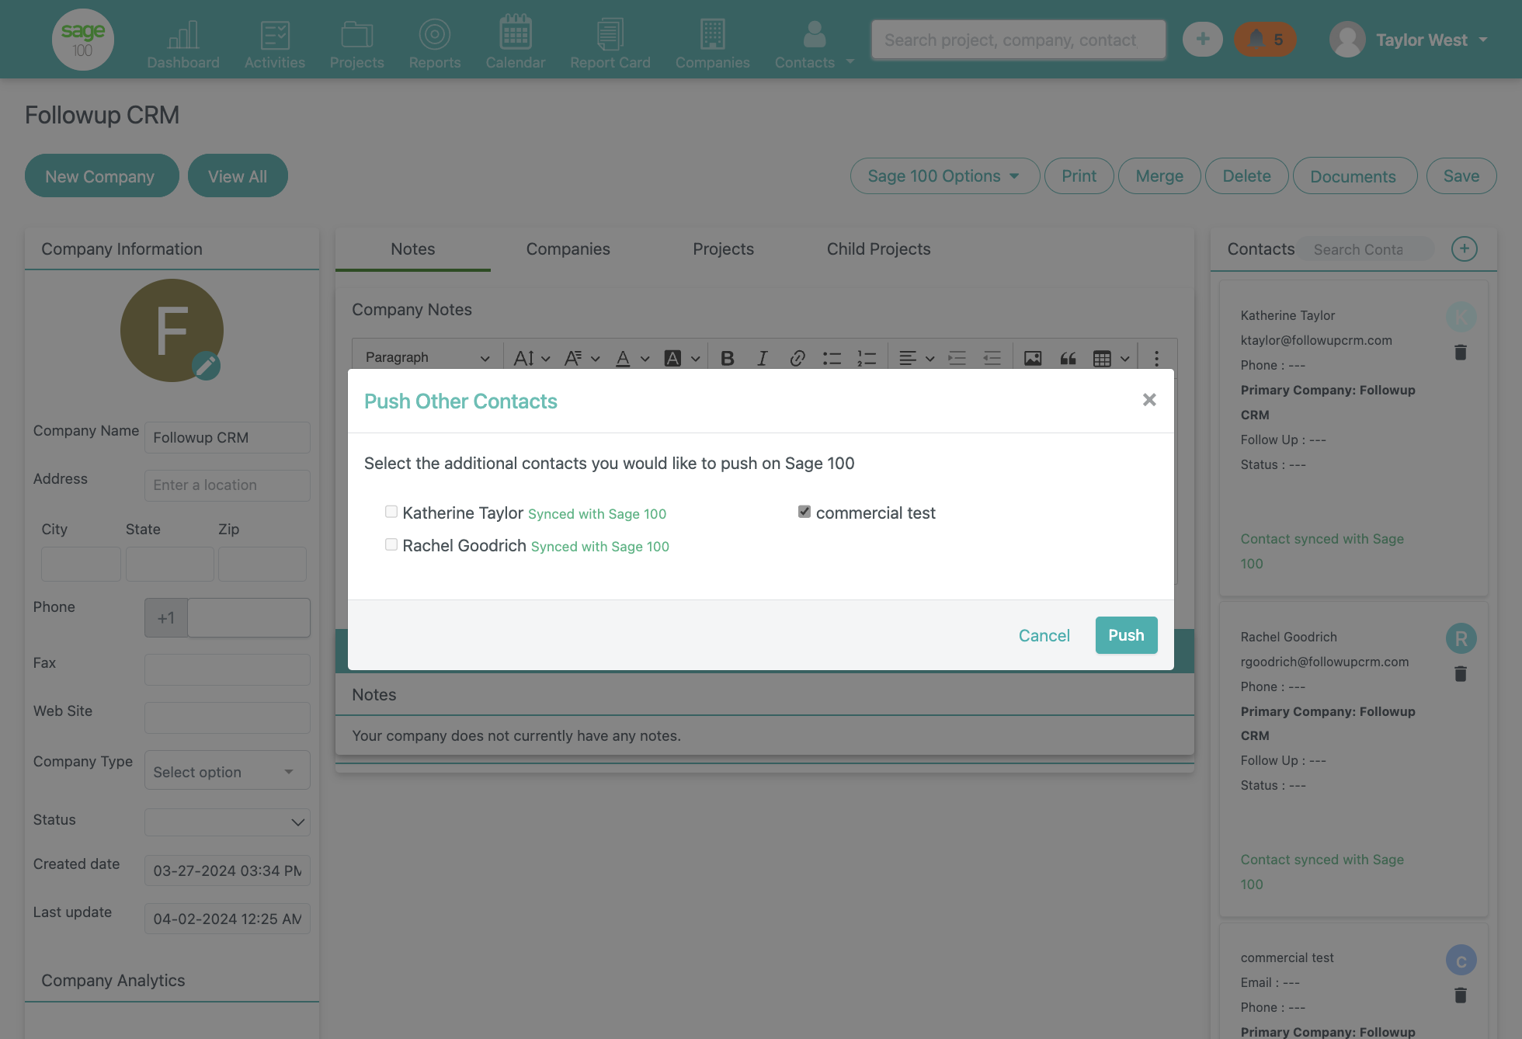1522x1039 pixels.
Task: Click the notifications bell badge
Action: point(1265,40)
